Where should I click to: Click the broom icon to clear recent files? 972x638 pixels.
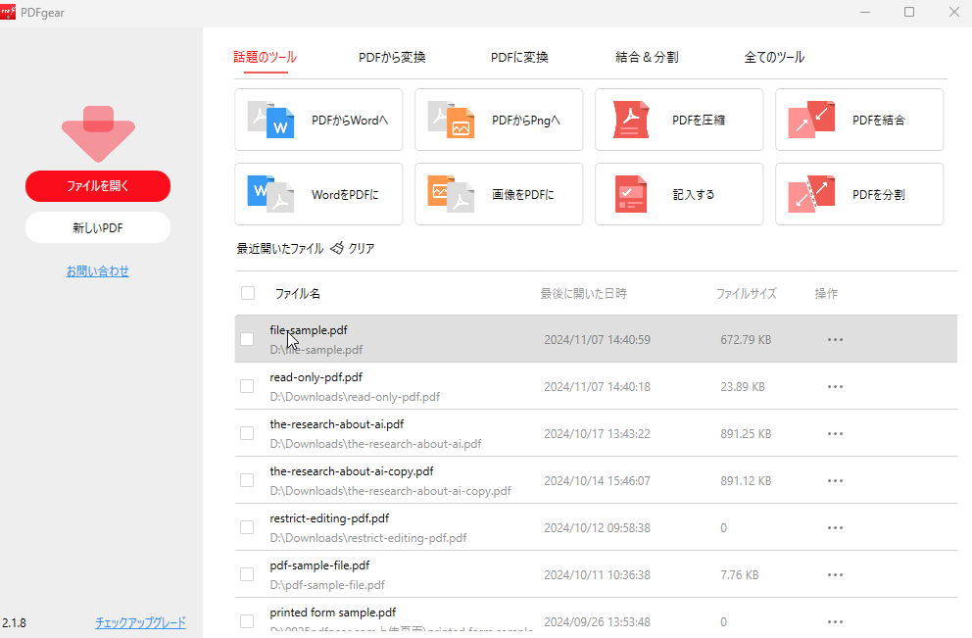337,249
